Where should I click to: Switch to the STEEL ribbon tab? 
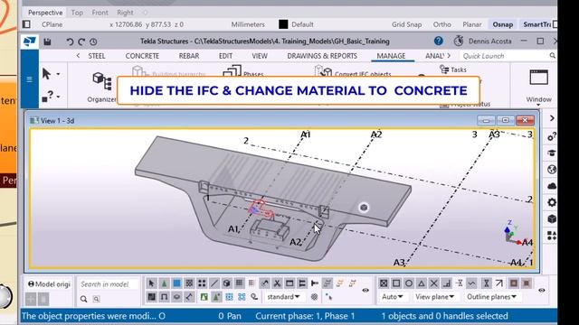point(97,56)
